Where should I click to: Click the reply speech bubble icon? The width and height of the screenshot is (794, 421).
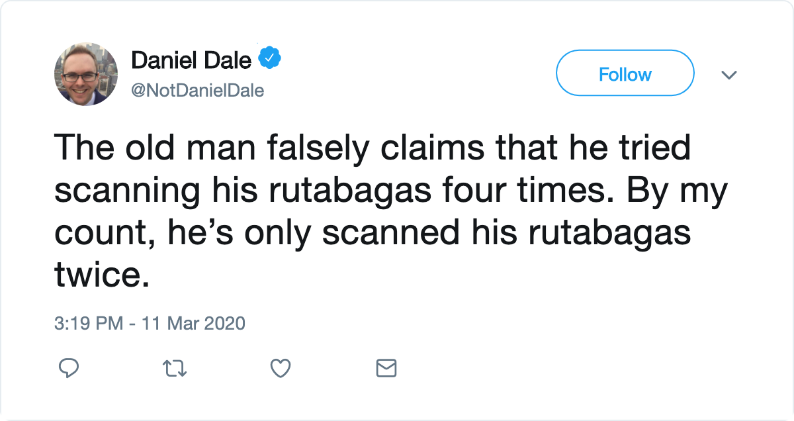(x=69, y=367)
